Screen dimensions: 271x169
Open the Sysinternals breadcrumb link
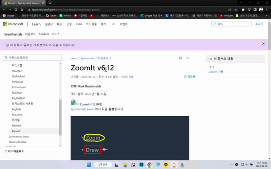[x=88, y=58]
